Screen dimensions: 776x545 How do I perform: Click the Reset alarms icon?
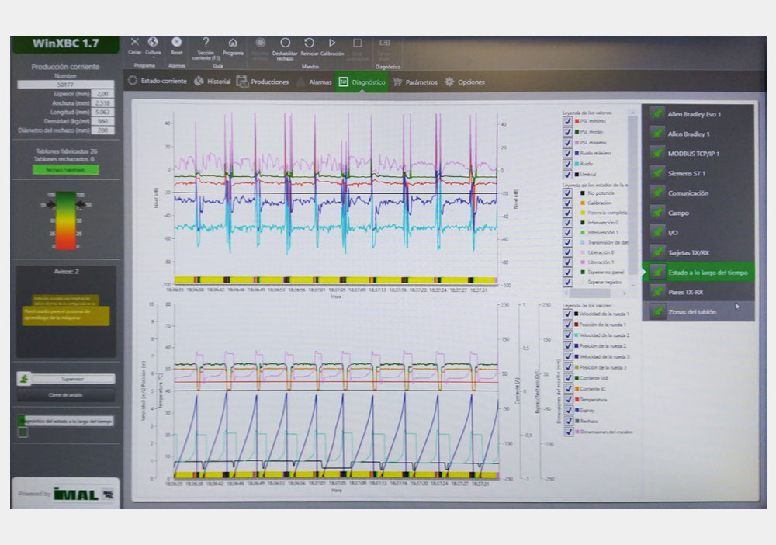[x=176, y=42]
